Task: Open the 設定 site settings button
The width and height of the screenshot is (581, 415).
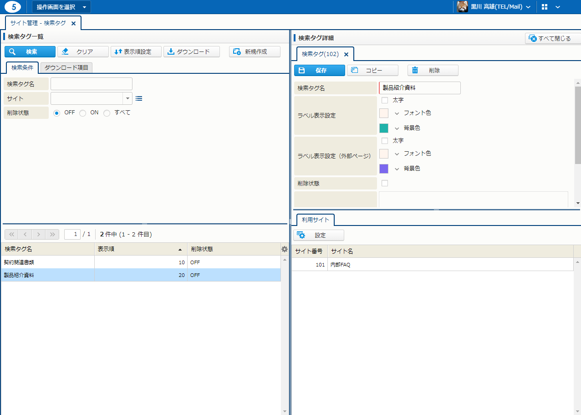Action: click(x=319, y=236)
